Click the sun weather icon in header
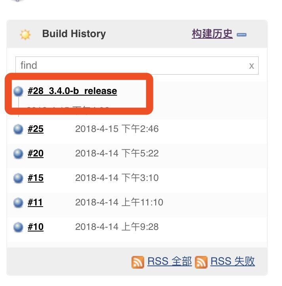This screenshot has height=286, width=282. 25,34
